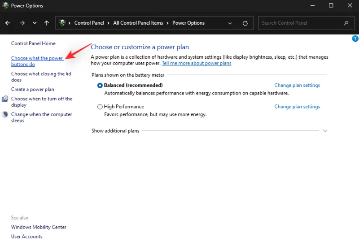Click the Forward navigation arrow
359x246 pixels.
(22, 23)
